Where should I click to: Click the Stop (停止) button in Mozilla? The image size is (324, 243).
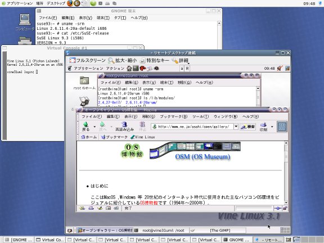click(x=142, y=127)
